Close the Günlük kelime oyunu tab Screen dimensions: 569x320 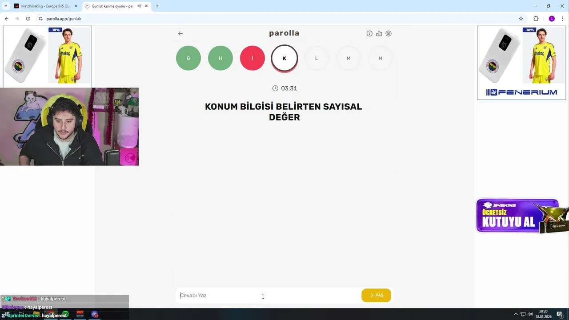coord(146,6)
